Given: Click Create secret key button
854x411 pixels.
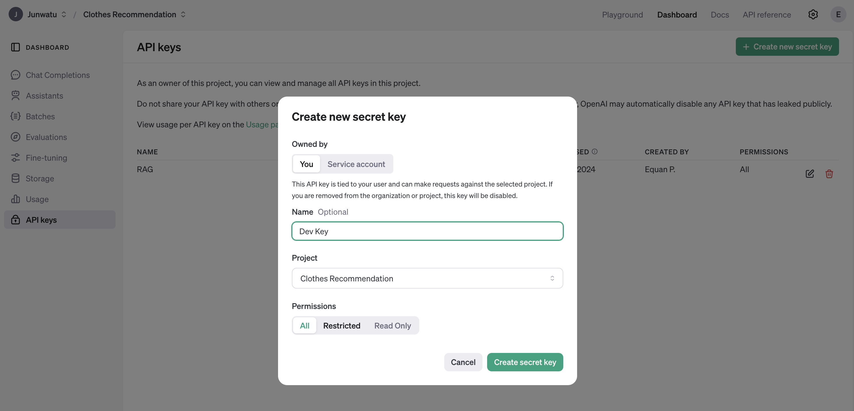Looking at the screenshot, I should tap(525, 362).
